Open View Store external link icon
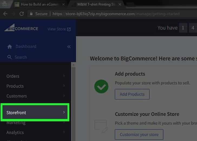This screenshot has height=141, width=197. tap(69, 29)
